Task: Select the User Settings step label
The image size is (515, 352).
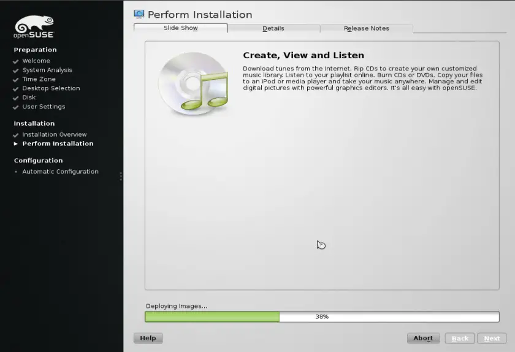Action: (x=44, y=107)
